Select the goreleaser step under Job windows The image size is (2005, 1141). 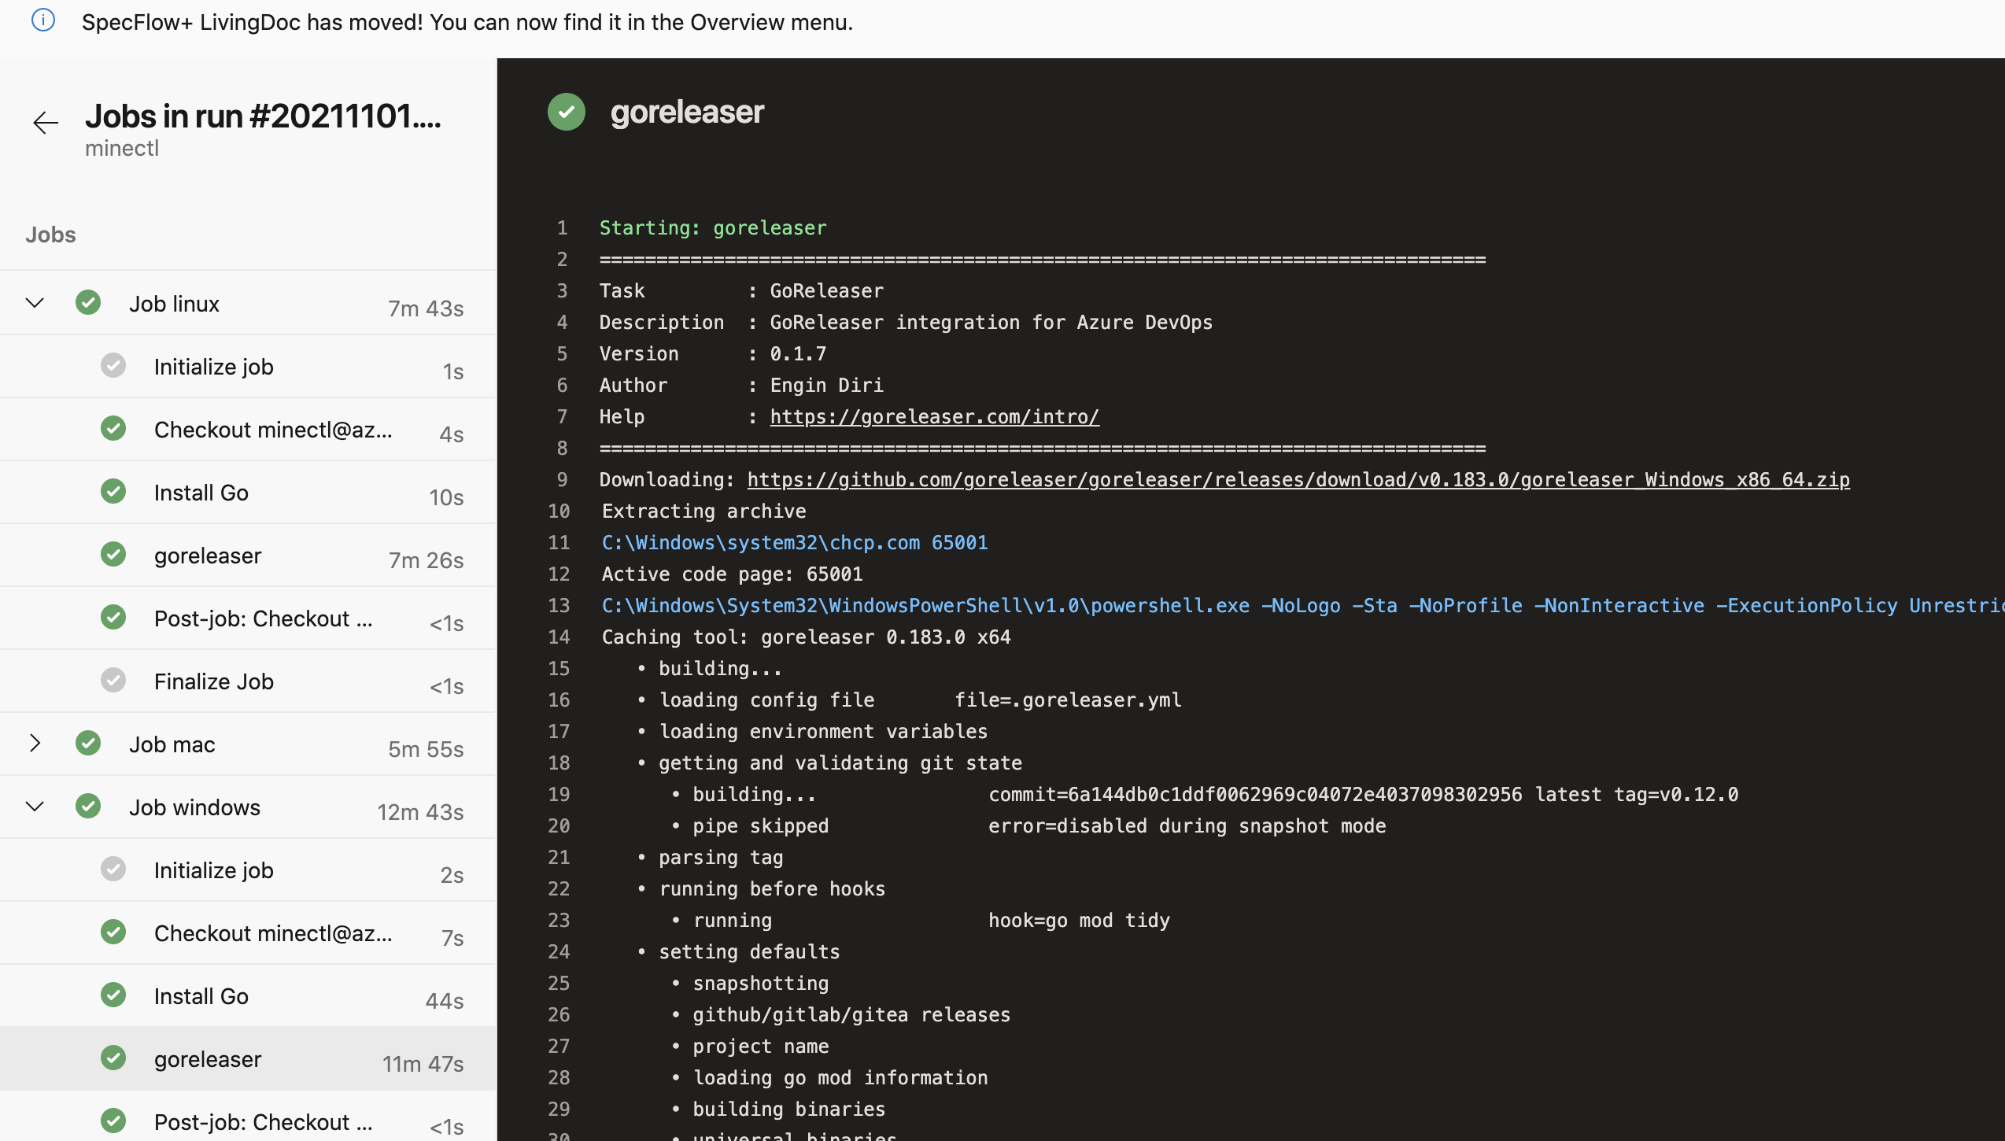click(x=207, y=1058)
